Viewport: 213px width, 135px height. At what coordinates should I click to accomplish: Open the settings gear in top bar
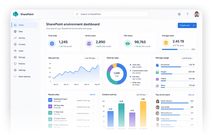(179, 14)
